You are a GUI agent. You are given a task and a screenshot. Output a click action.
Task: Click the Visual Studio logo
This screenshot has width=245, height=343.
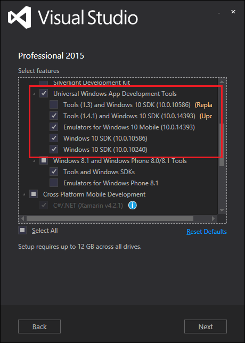[20, 17]
